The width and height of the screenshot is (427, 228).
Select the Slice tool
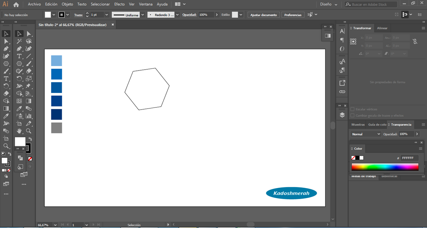[x=29, y=123]
